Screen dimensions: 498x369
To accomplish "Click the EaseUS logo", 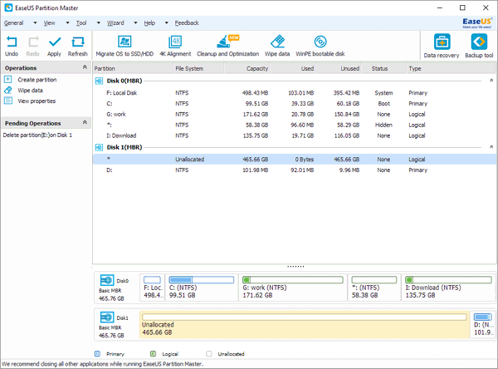I will [x=477, y=23].
